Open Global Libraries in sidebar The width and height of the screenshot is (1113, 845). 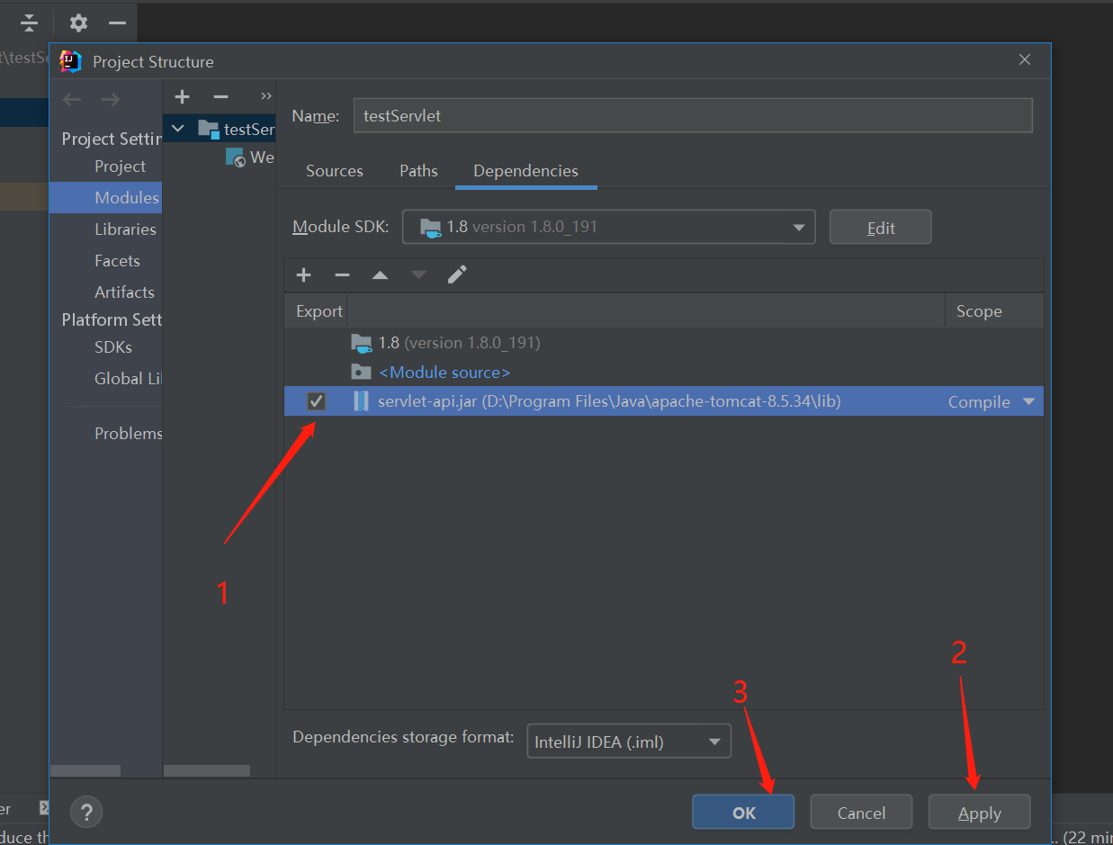128,379
